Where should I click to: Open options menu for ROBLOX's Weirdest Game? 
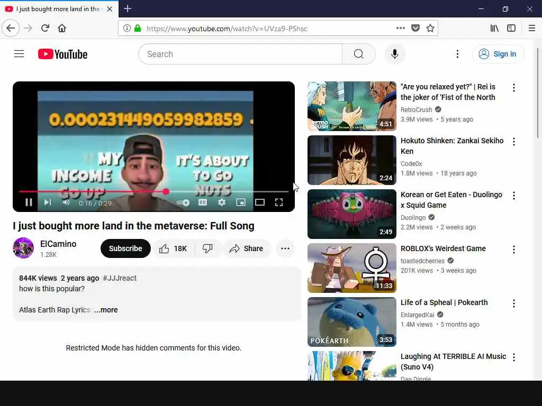(x=514, y=250)
